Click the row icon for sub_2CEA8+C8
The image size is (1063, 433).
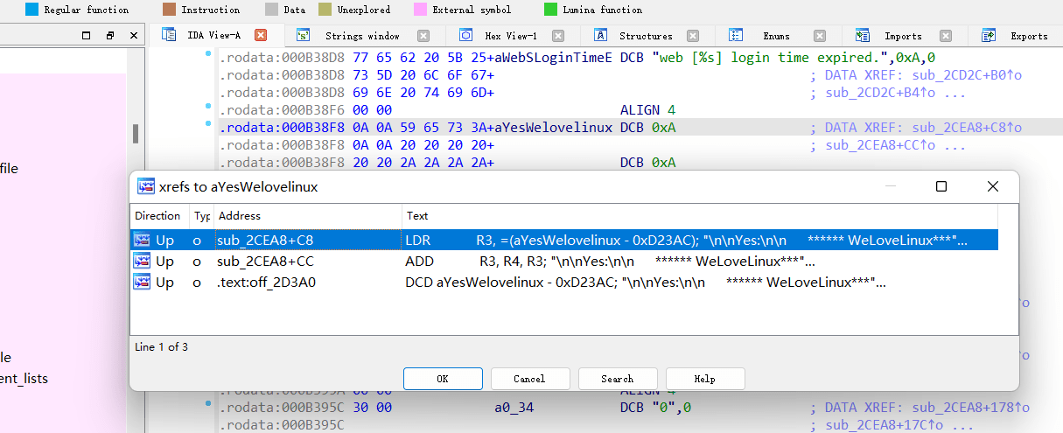pos(141,240)
